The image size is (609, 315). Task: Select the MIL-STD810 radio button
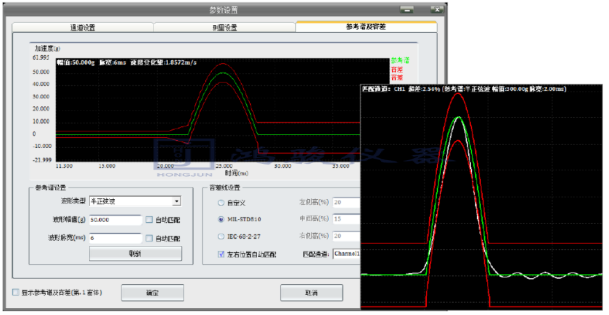pos(221,220)
